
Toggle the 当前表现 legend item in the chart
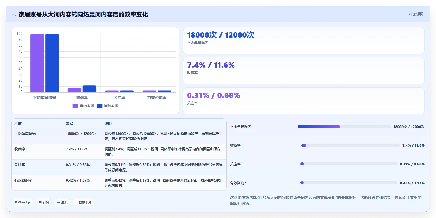pyautogui.click(x=83, y=105)
